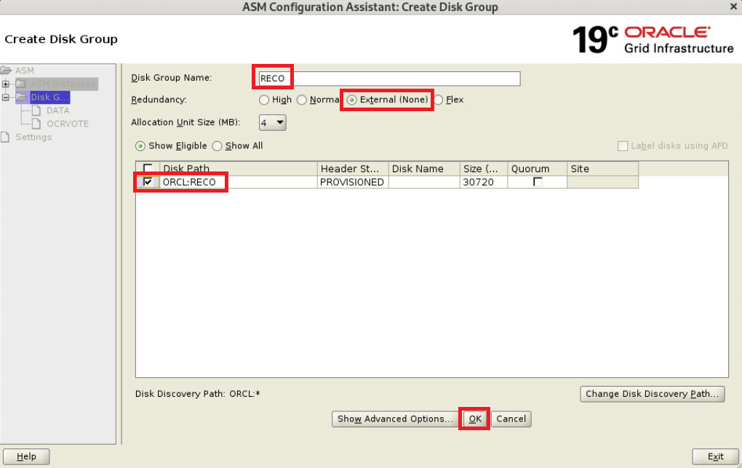Click the Quorum column header
The image size is (742, 468).
537,169
